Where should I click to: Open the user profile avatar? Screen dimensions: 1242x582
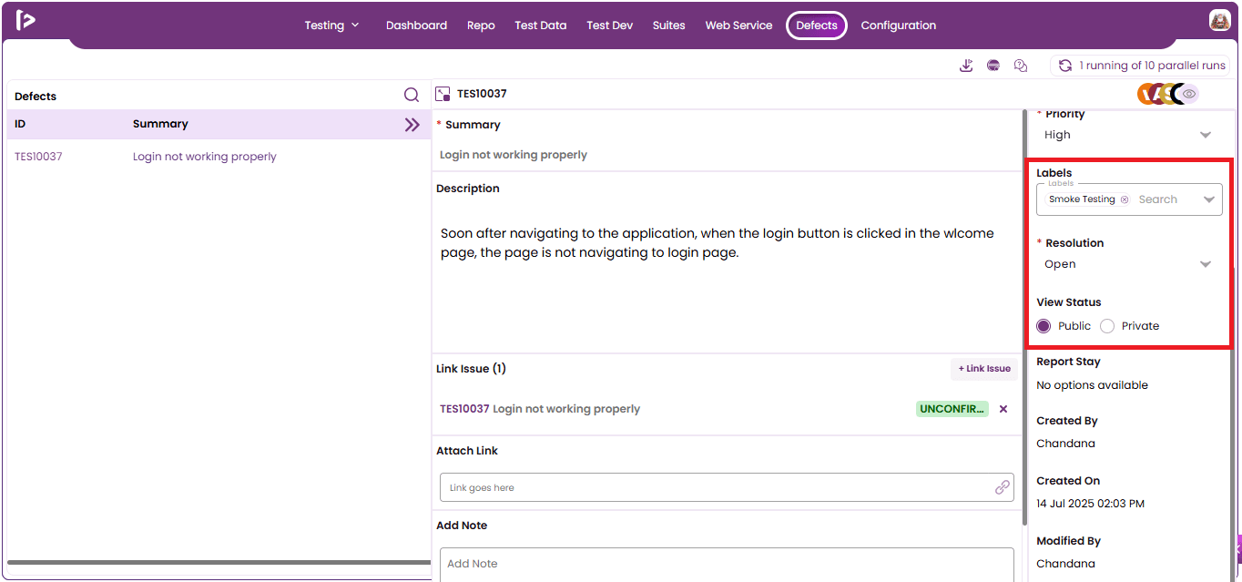tap(1219, 21)
